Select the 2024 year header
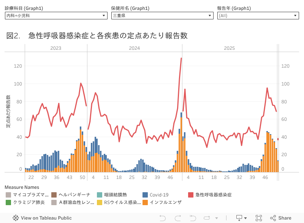304x223 pixels. click(x=134, y=48)
